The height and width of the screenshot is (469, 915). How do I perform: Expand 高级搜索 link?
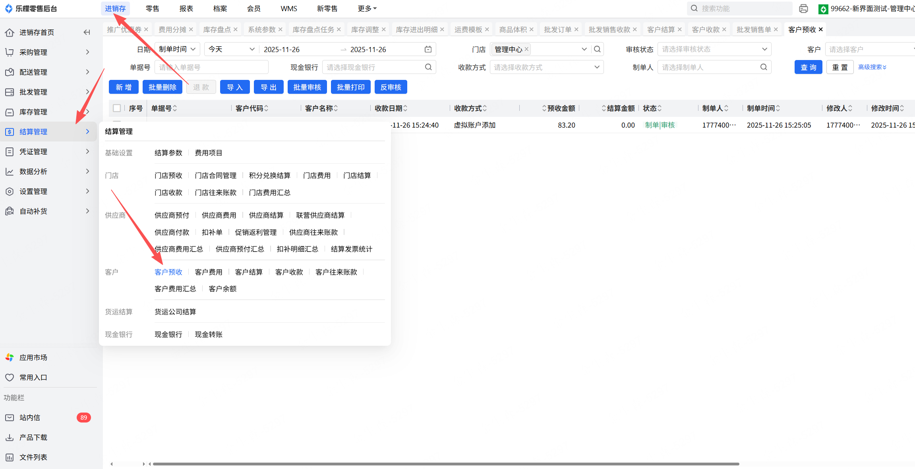[x=872, y=67]
